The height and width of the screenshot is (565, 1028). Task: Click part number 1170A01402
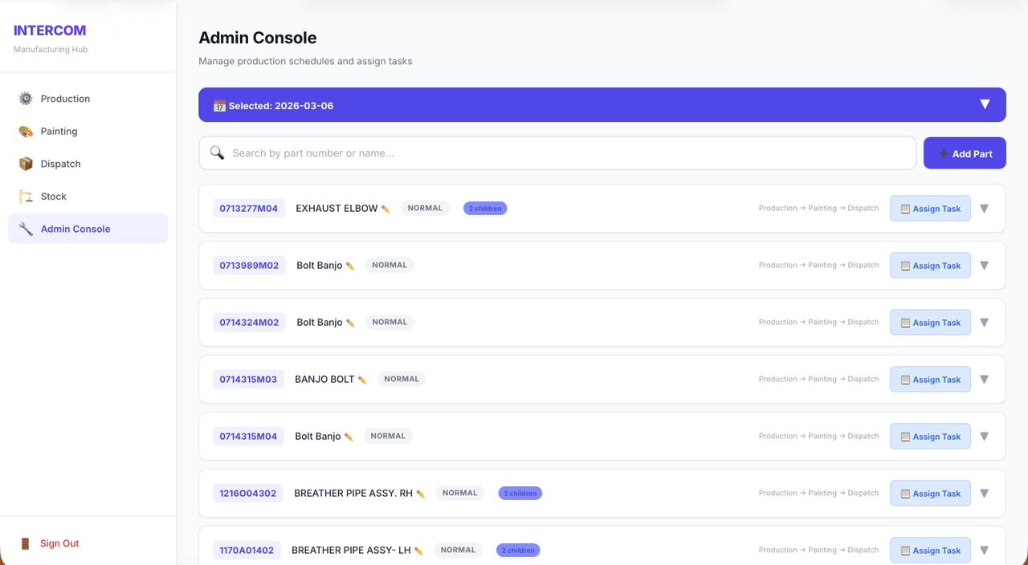(x=247, y=551)
